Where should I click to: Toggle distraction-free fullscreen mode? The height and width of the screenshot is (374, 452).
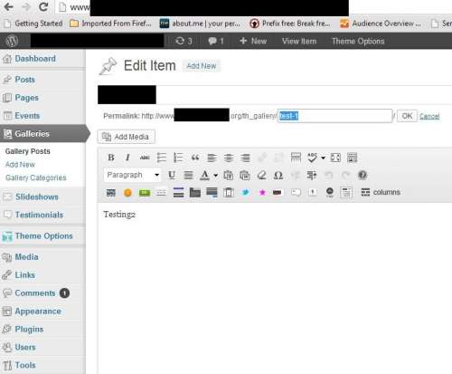[x=335, y=158]
